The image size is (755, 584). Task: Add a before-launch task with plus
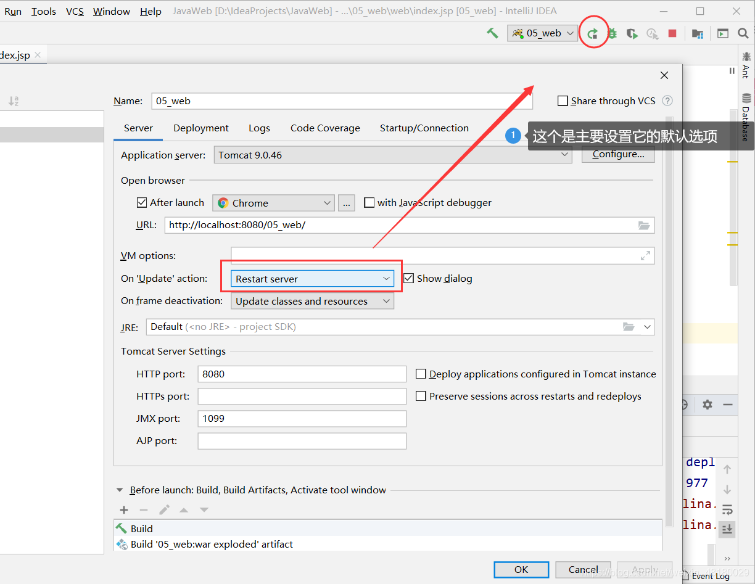tap(124, 510)
